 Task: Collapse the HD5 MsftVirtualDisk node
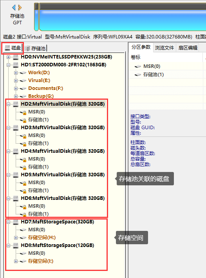pyautogui.click(x=8, y=175)
